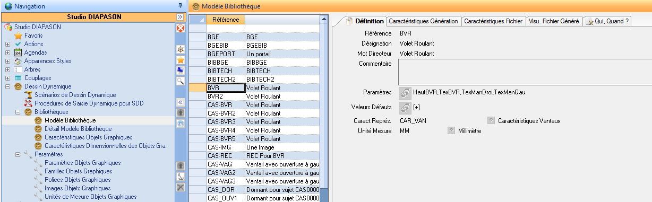652x202 pixels.
Task: Pin the Navigation panel with the pushpin icon
Action: (180, 6)
